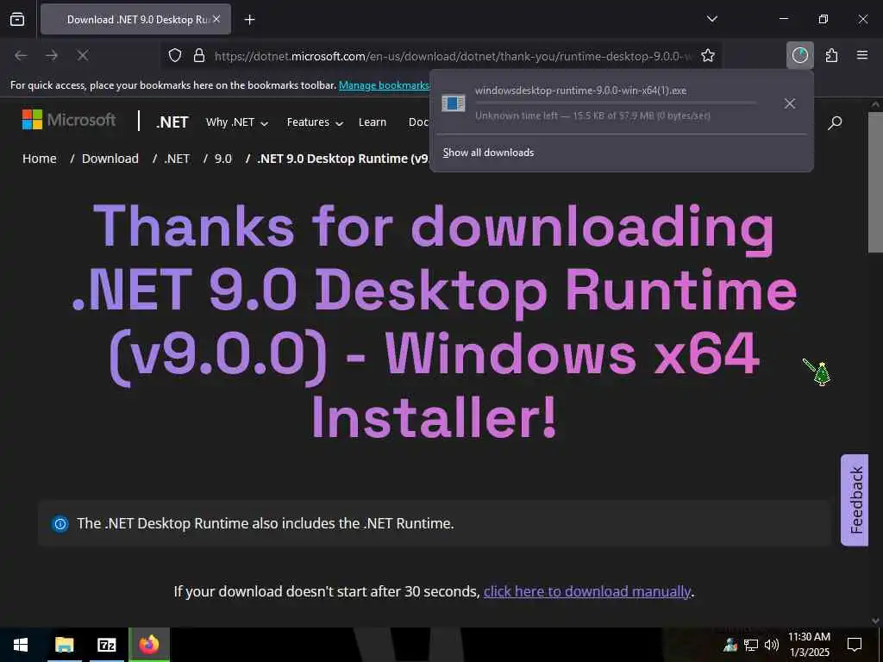Open volume control tray icon
The height and width of the screenshot is (662, 883).
click(772, 645)
